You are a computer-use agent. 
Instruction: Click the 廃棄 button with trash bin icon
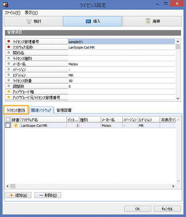pos(152,21)
